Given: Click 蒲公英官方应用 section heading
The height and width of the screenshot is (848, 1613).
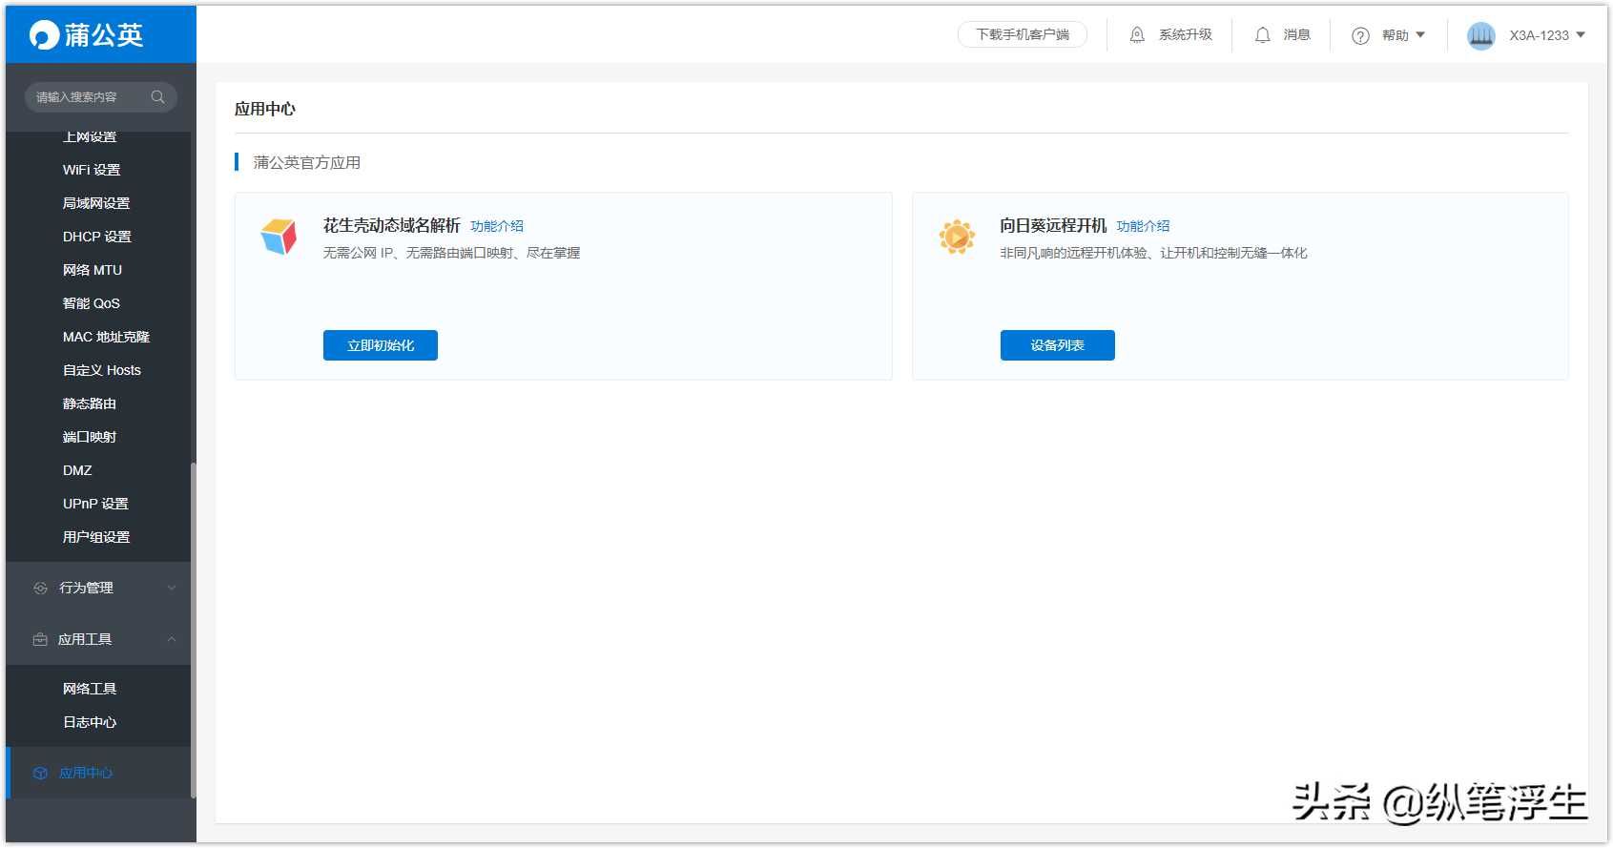Looking at the screenshot, I should click(306, 162).
